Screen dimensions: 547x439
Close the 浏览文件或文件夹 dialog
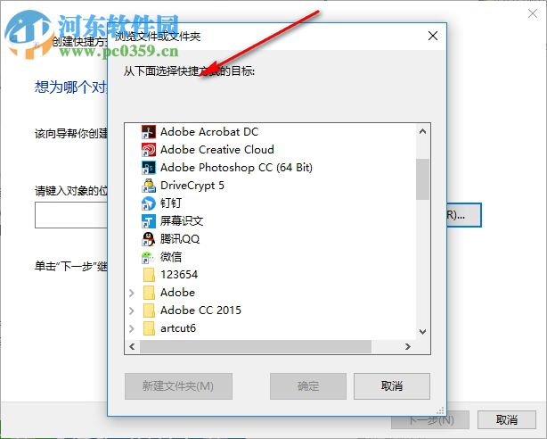click(433, 36)
